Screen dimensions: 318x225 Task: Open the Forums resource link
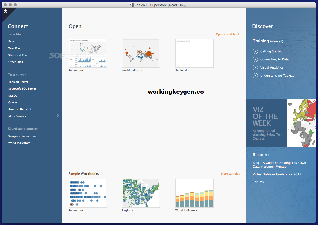coord(258,182)
